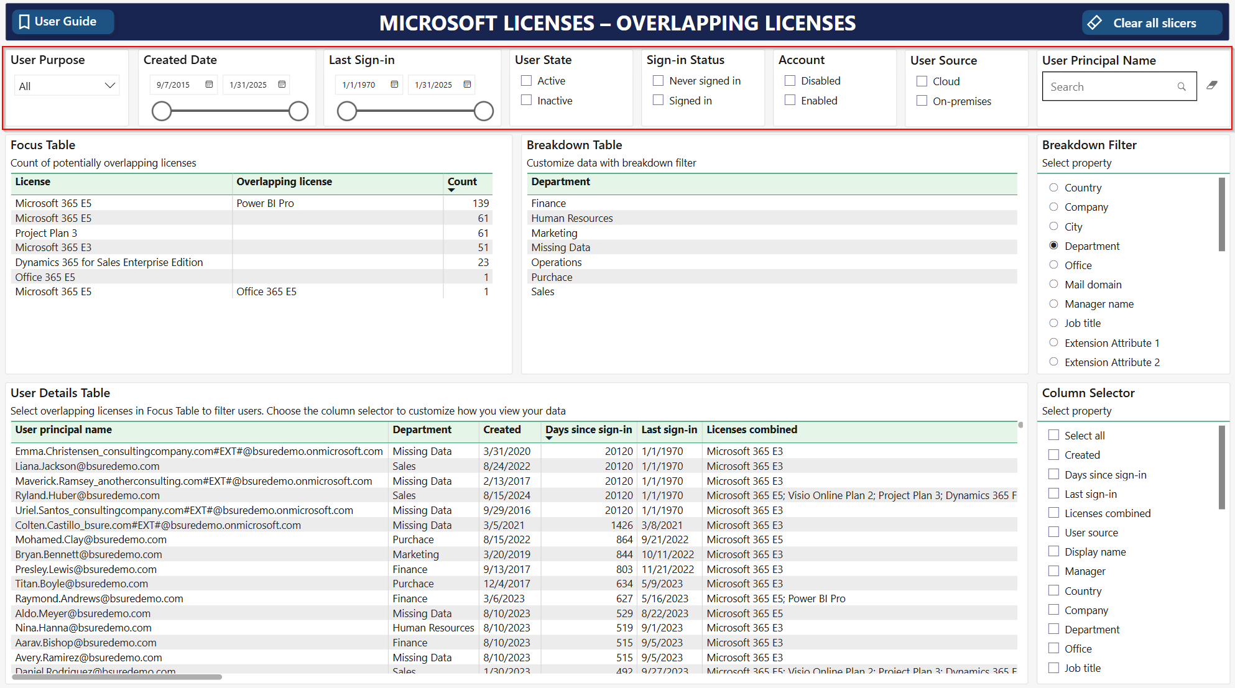Click the Clear all slicers eraser icon
Image resolution: width=1235 pixels, height=688 pixels.
1095,23
